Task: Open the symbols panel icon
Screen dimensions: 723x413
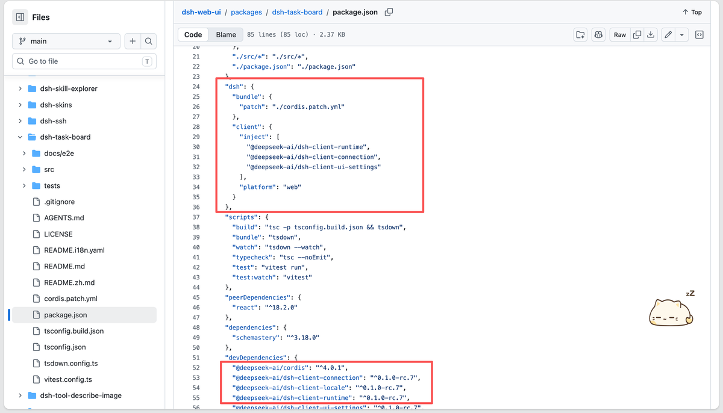Action: point(700,35)
